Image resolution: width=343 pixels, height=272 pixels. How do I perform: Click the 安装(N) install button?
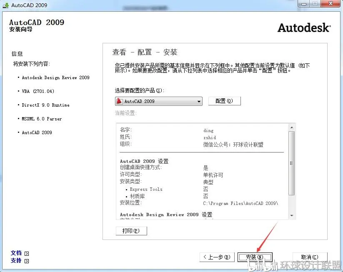click(x=255, y=257)
